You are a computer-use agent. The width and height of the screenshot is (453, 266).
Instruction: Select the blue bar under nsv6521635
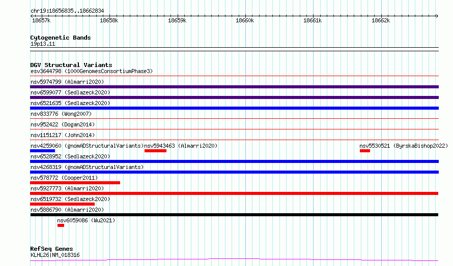coord(234,108)
